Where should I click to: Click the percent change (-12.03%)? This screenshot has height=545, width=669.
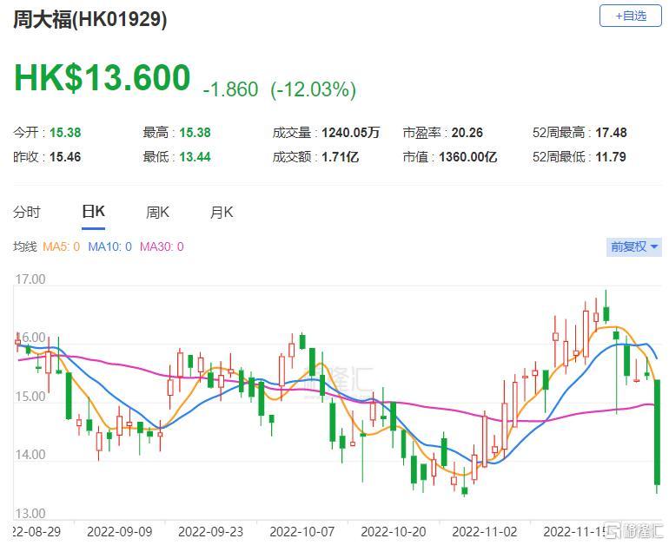313,89
